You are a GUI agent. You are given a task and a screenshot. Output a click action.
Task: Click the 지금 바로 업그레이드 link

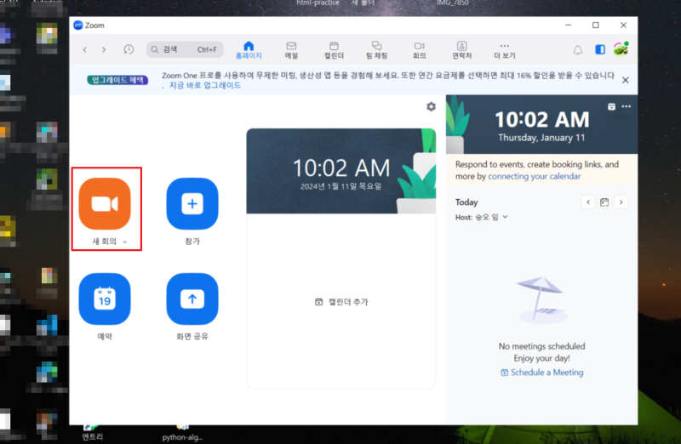click(205, 85)
